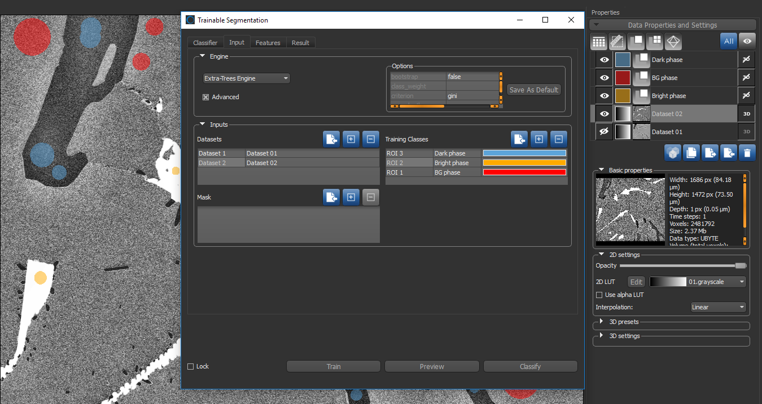Click the delete trash icon in Properties panel
762x404 pixels.
pyautogui.click(x=747, y=152)
